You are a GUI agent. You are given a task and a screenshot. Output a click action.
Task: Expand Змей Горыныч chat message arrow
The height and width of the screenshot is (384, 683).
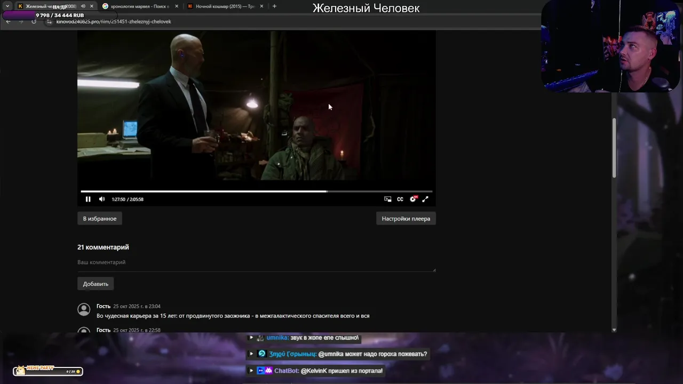coord(251,354)
